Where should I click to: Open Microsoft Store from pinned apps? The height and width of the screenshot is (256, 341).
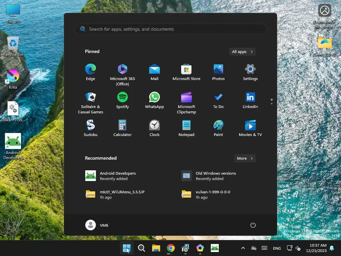186,72
